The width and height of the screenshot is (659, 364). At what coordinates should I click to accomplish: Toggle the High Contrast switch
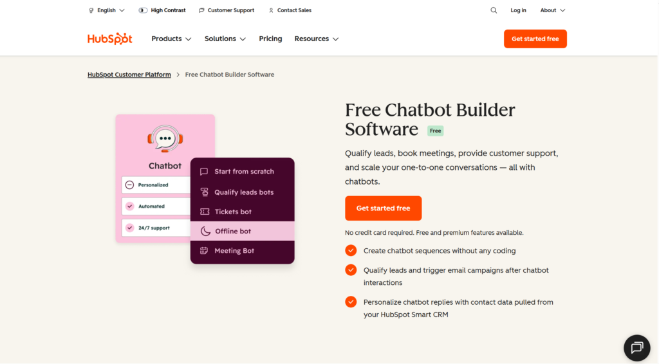(143, 10)
